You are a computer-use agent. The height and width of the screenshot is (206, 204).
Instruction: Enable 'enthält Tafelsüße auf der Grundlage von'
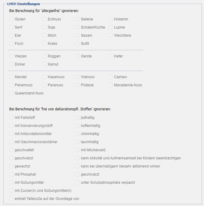(11, 199)
